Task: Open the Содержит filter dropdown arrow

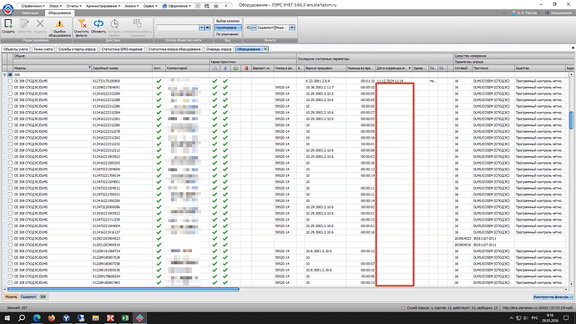Action: (291, 28)
